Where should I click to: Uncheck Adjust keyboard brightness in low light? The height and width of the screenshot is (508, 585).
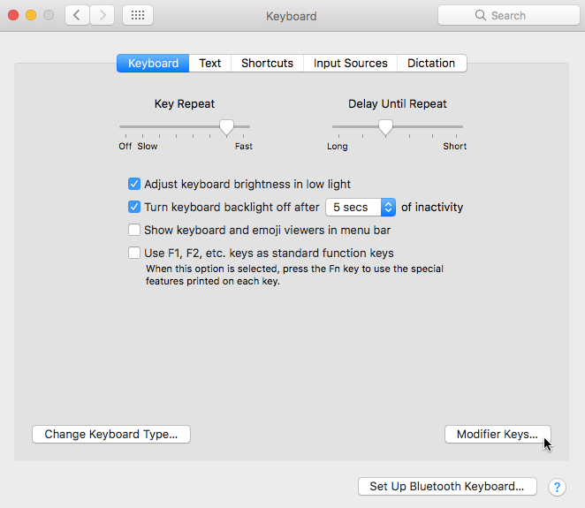(x=134, y=184)
